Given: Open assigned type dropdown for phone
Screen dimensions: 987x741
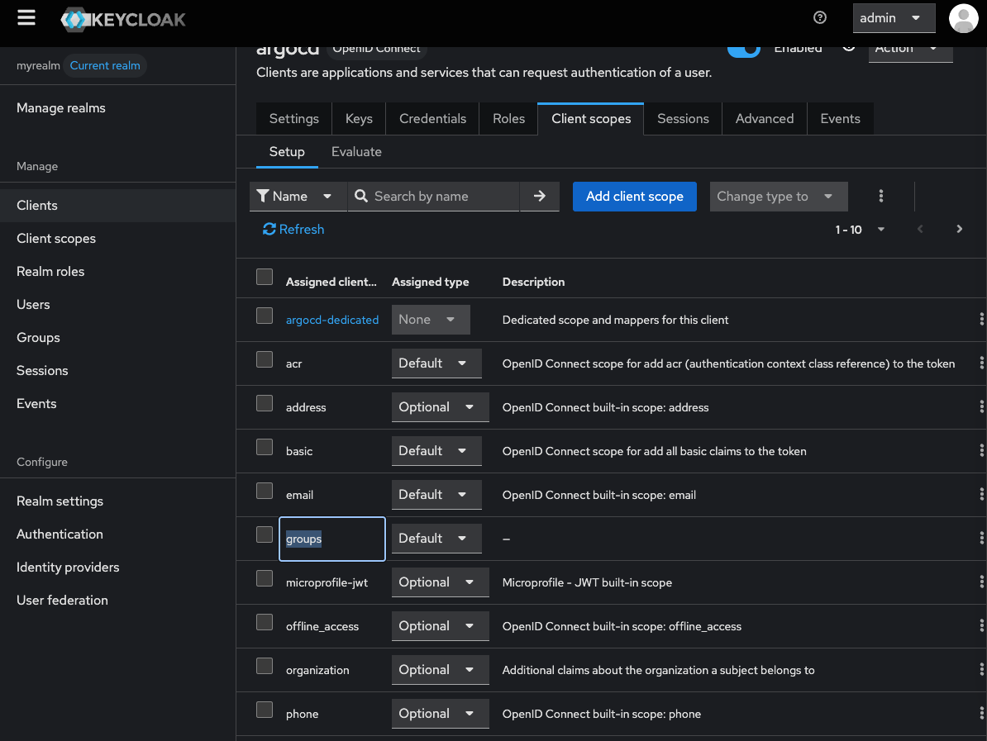Looking at the screenshot, I should [440, 713].
